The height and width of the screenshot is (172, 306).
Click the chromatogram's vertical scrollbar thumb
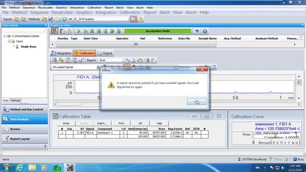(298, 83)
